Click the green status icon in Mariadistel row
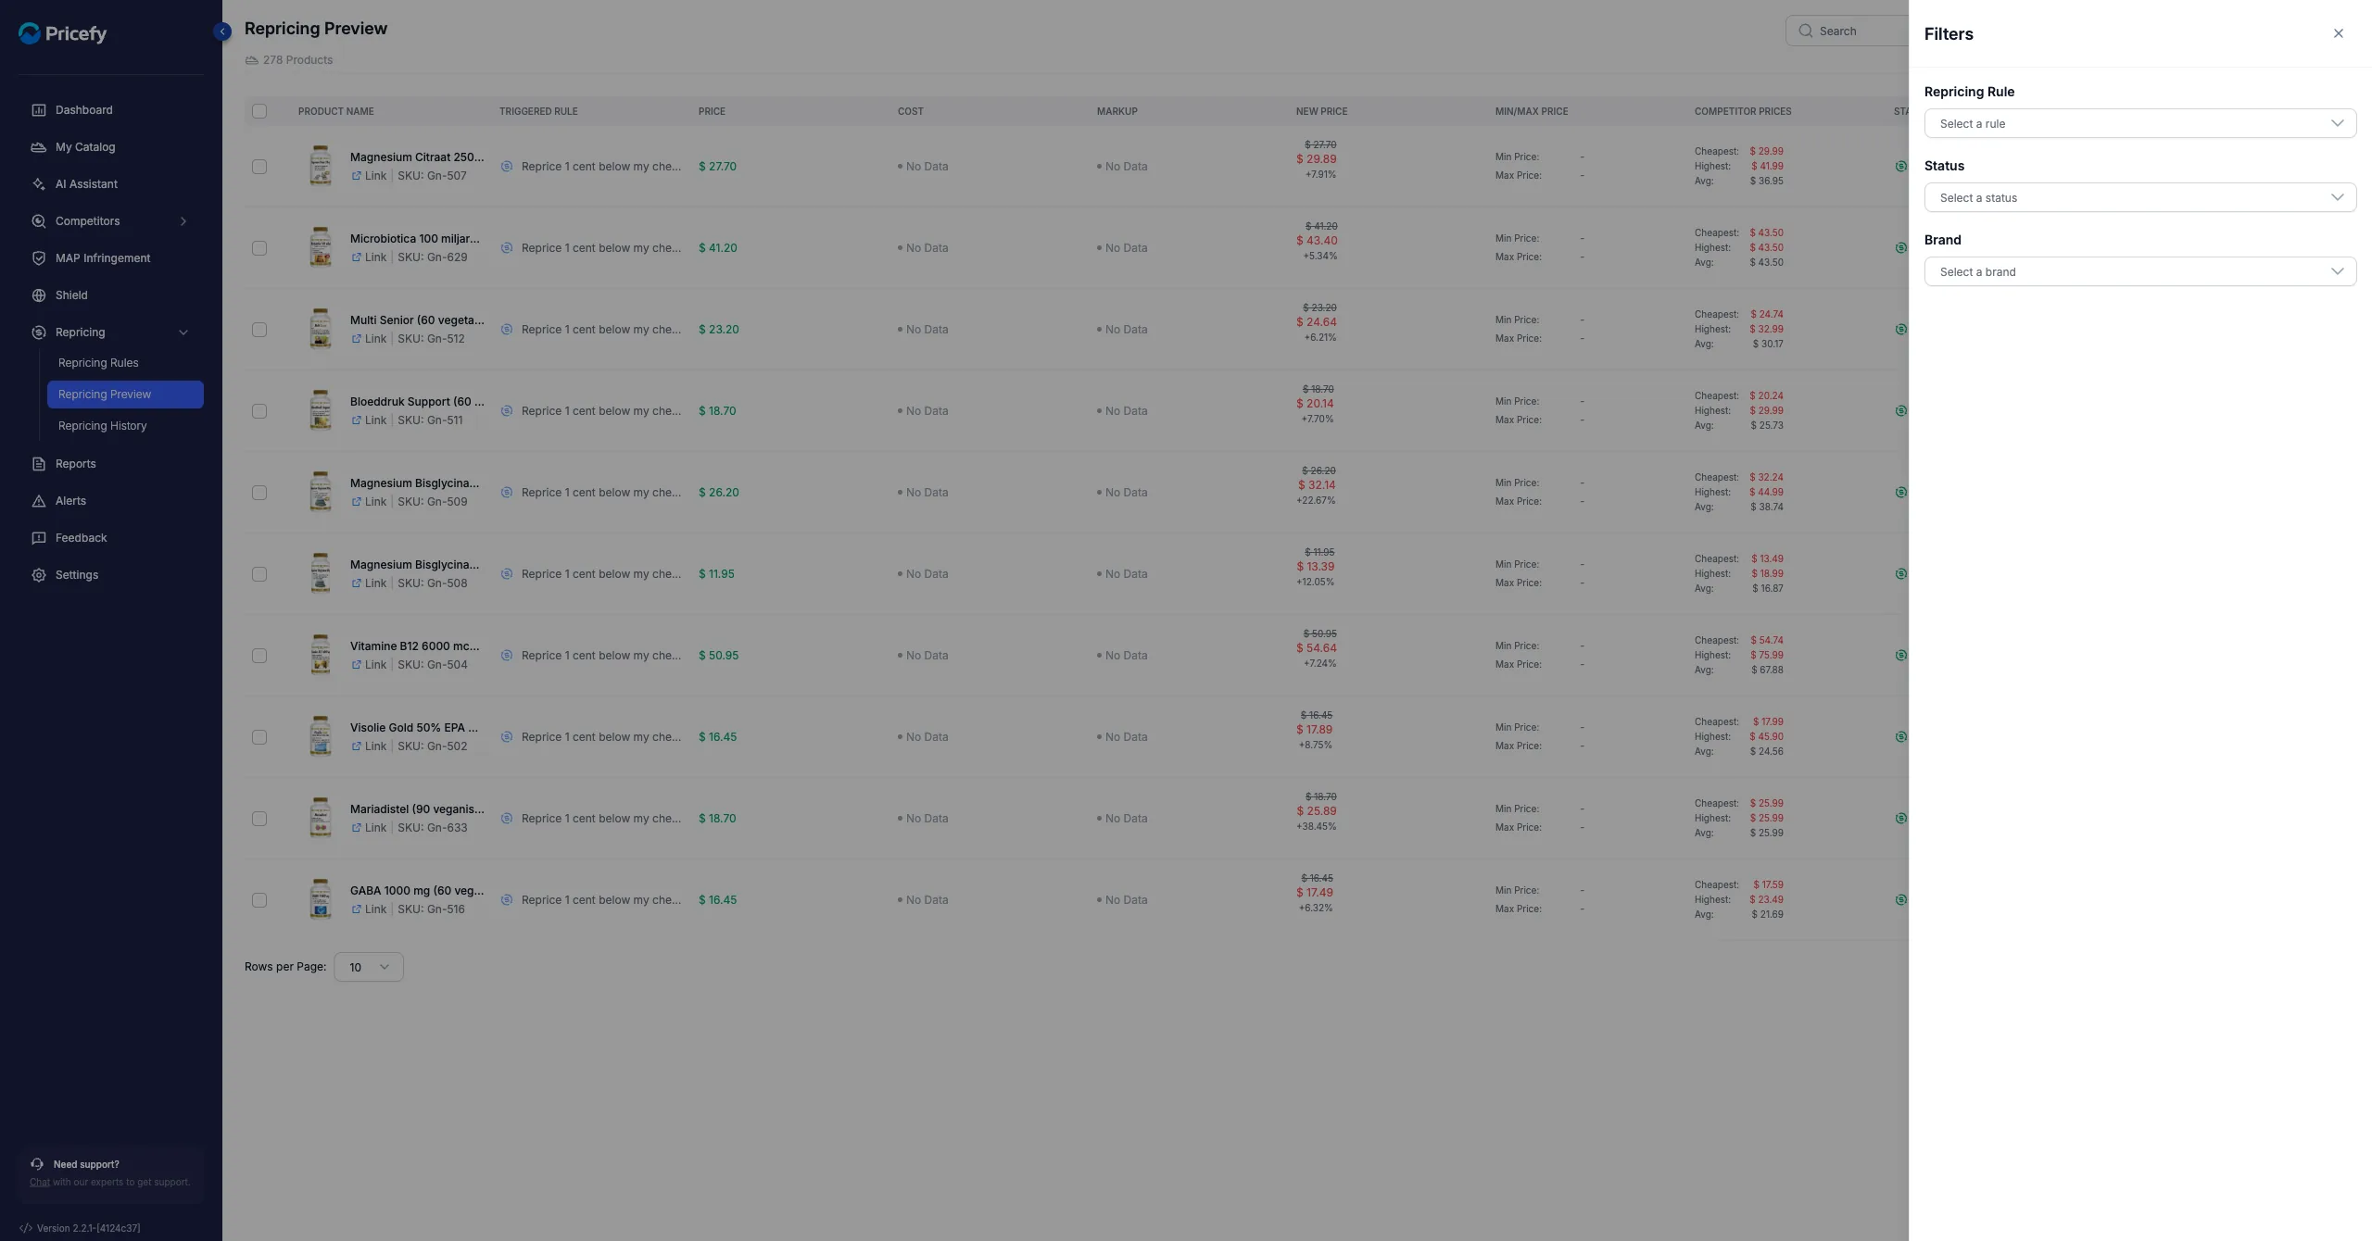 tap(1901, 819)
